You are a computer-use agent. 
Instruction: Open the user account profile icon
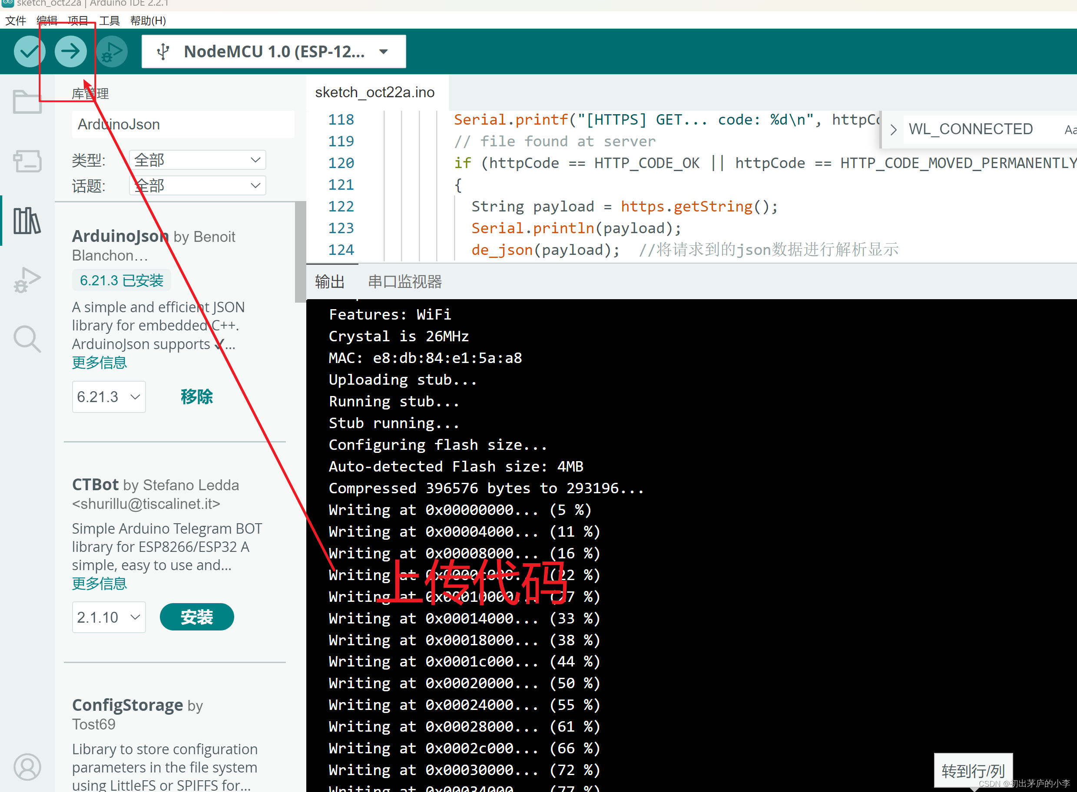tap(27, 767)
